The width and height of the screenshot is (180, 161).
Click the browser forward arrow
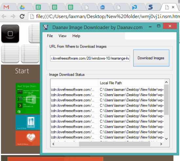13,17
